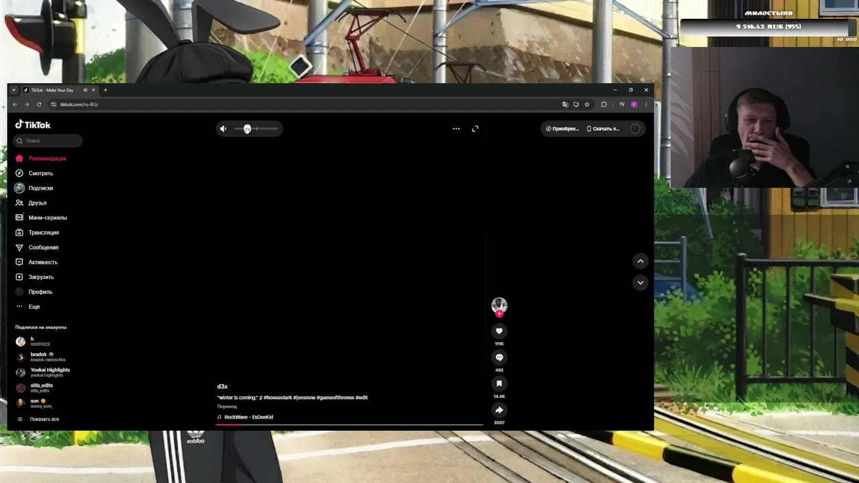Click #gameofthrones hashtag

tap(336, 398)
